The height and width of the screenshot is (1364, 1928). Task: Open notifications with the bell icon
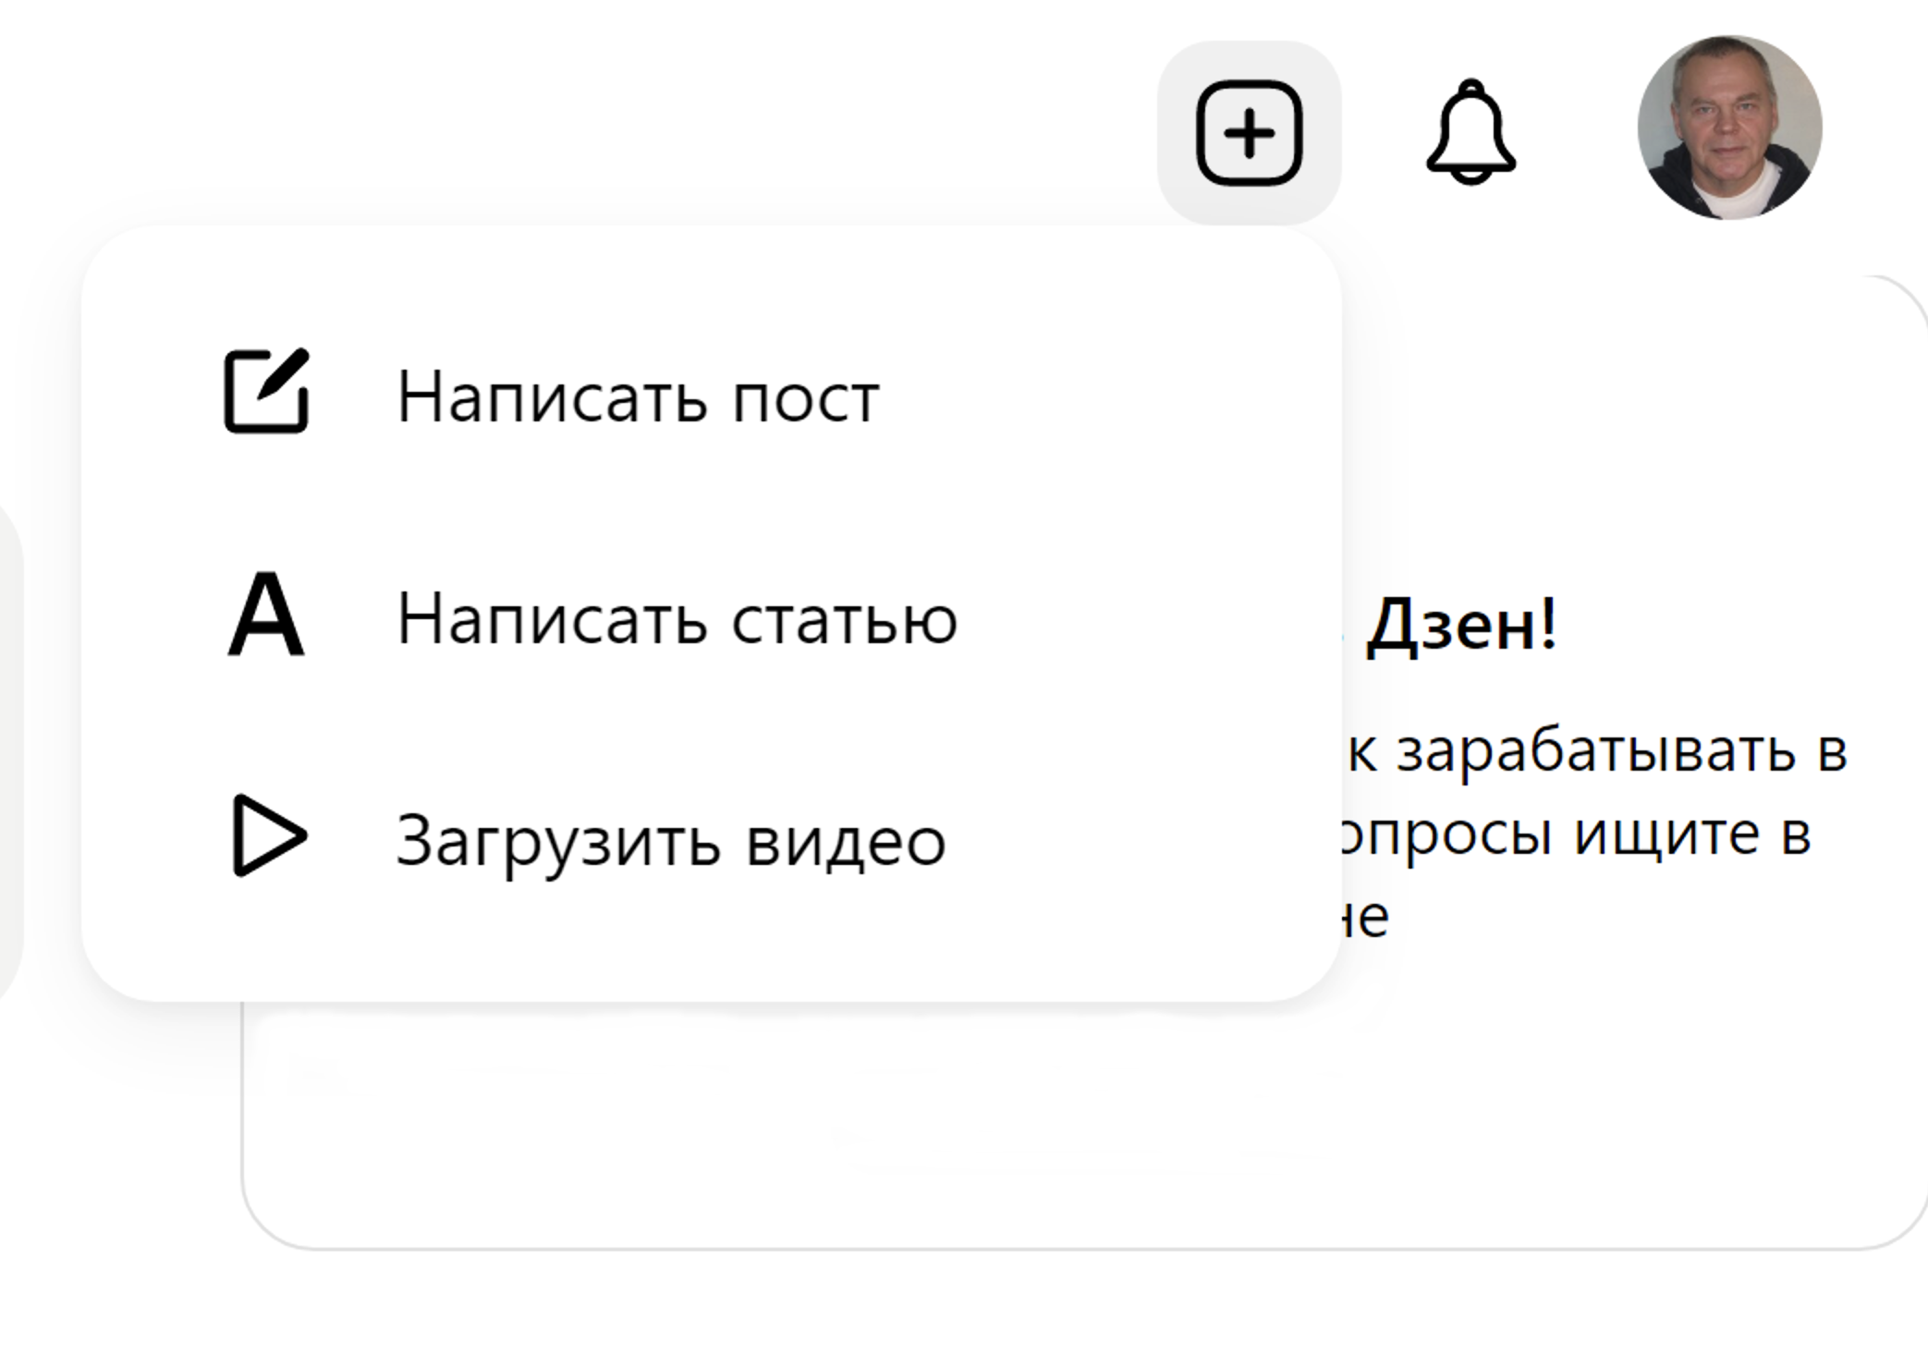click(x=1470, y=133)
